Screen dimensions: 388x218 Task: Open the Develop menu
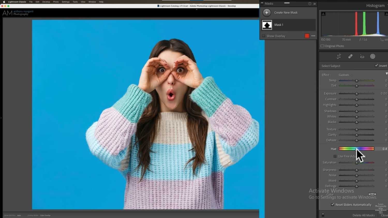pyautogui.click(x=46, y=2)
